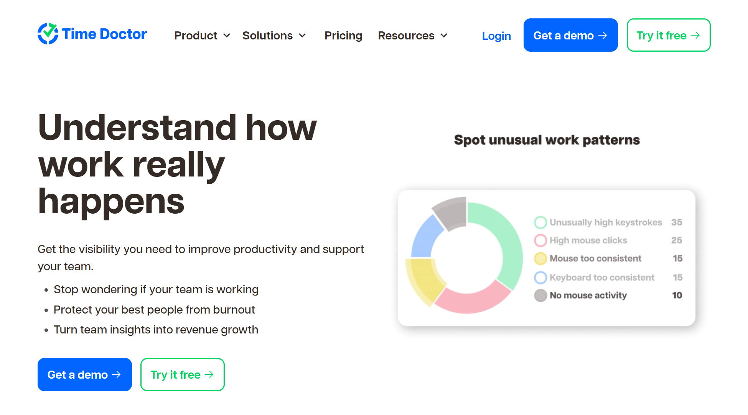Expand the Solutions dropdown chevron
The height and width of the screenshot is (415, 748).
302,36
